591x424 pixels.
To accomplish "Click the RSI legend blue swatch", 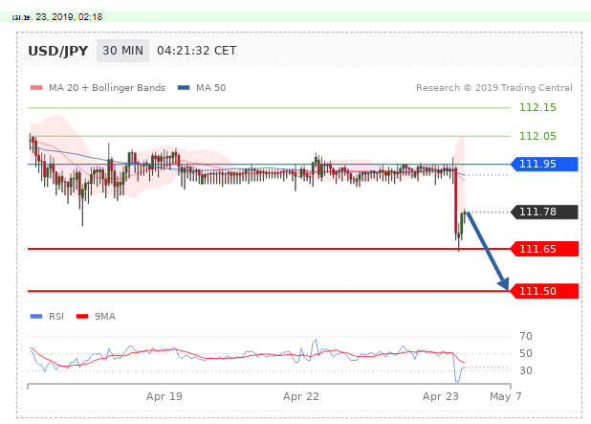I will point(36,317).
